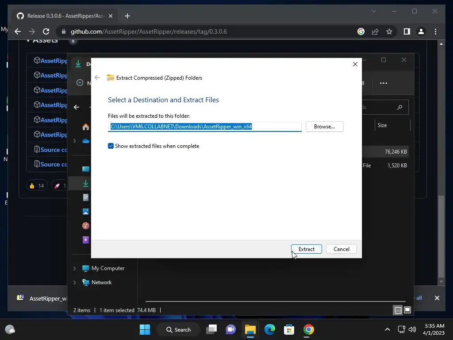
Task: Go back in Chrome browser
Action: click(x=18, y=31)
